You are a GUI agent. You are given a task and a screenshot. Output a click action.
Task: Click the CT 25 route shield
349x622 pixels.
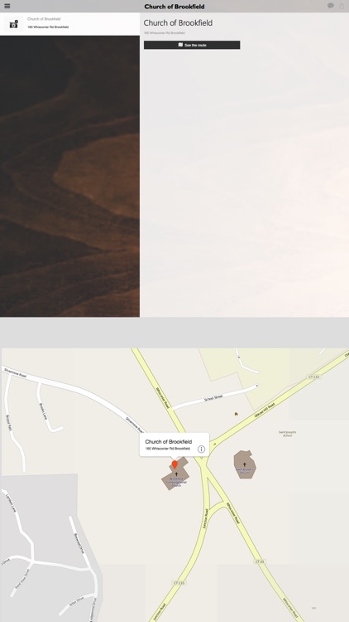259,561
